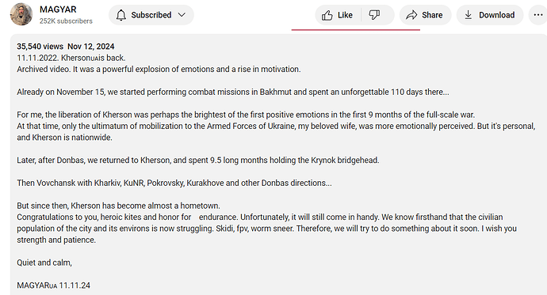Click the MAGYAR 11.11.24 signature line
Screen dimensions: 547x295
pos(53,286)
